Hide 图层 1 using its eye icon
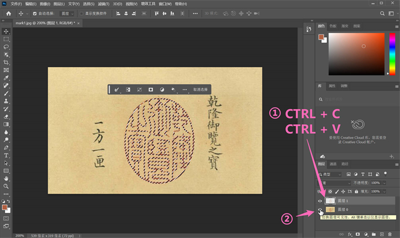The height and width of the screenshot is (238, 400). click(x=320, y=200)
